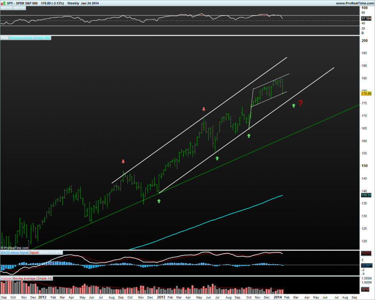Image resolution: width=375 pixels, height=300 pixels.
Task: Select the red question mark annotation
Action: tap(300, 103)
